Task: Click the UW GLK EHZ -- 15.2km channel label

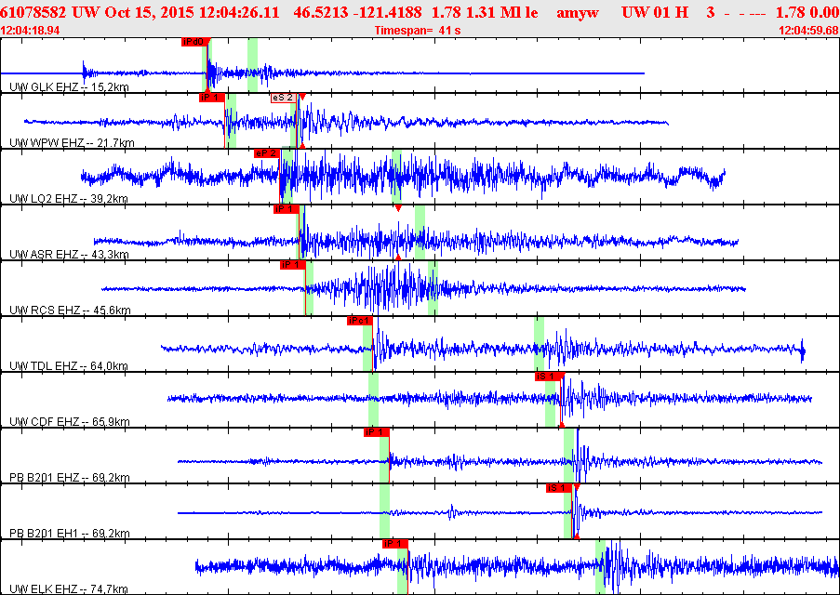Action: coord(70,87)
